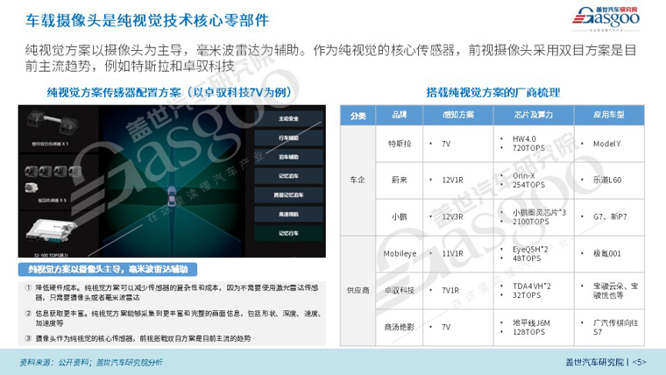Select the 泊车辅助 button

(x=288, y=157)
